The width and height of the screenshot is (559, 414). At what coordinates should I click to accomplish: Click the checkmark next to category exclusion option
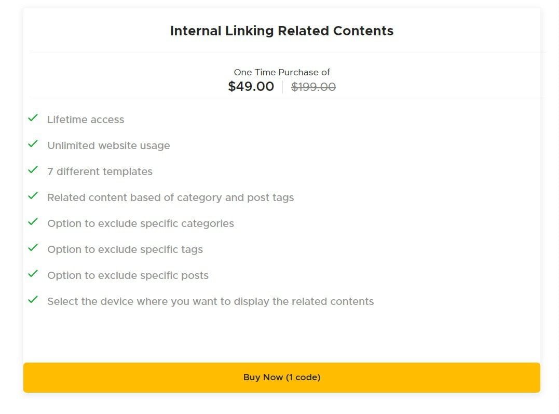(x=33, y=221)
